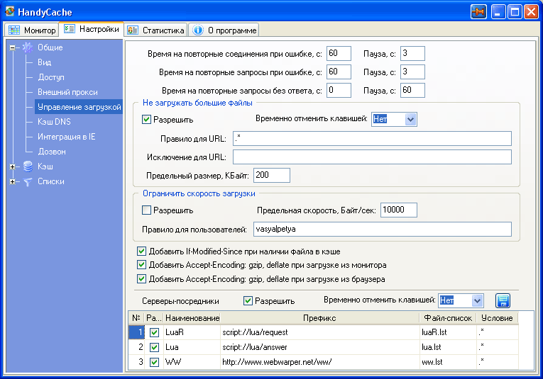
Task: Click the Кэш database icon in tree
Action: [x=28, y=166]
